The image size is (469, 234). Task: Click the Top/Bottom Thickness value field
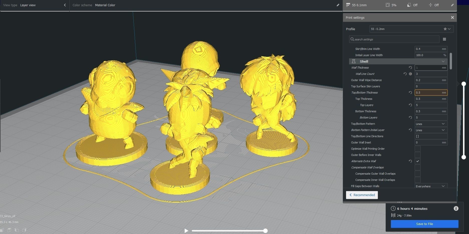click(431, 93)
